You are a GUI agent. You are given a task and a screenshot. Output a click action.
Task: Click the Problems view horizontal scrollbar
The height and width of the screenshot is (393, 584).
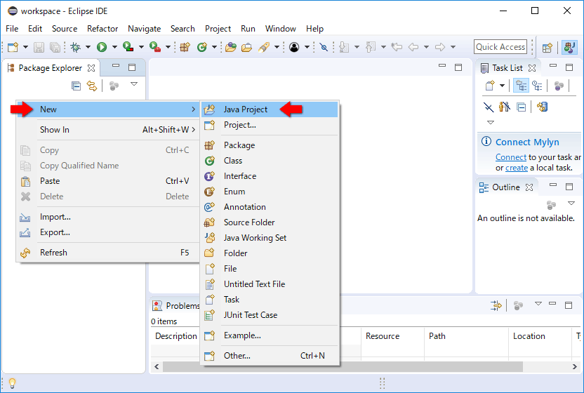coord(343,366)
